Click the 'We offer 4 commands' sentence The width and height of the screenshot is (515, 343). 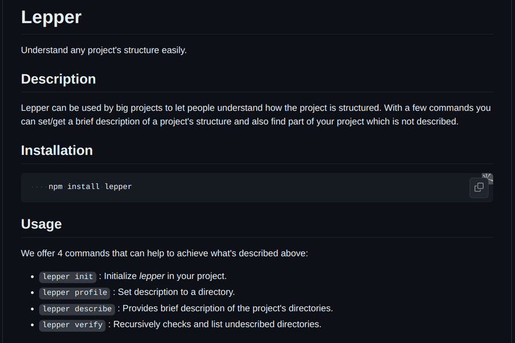165,254
